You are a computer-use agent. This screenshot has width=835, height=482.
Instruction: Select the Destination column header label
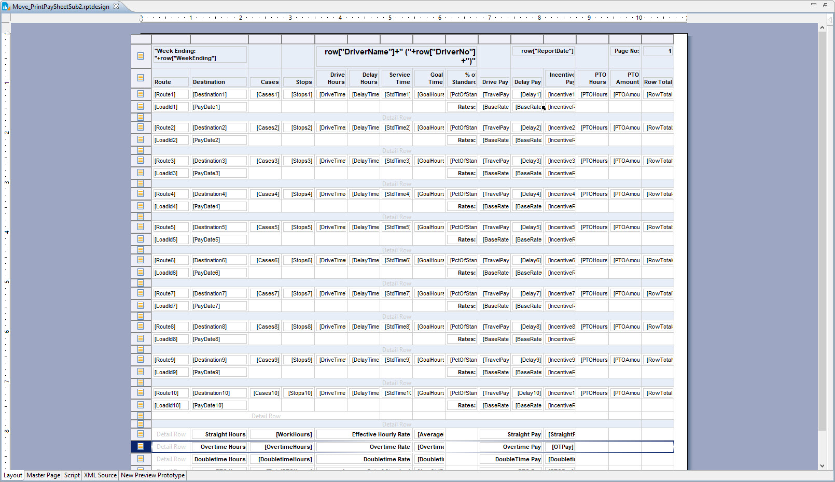pos(219,82)
